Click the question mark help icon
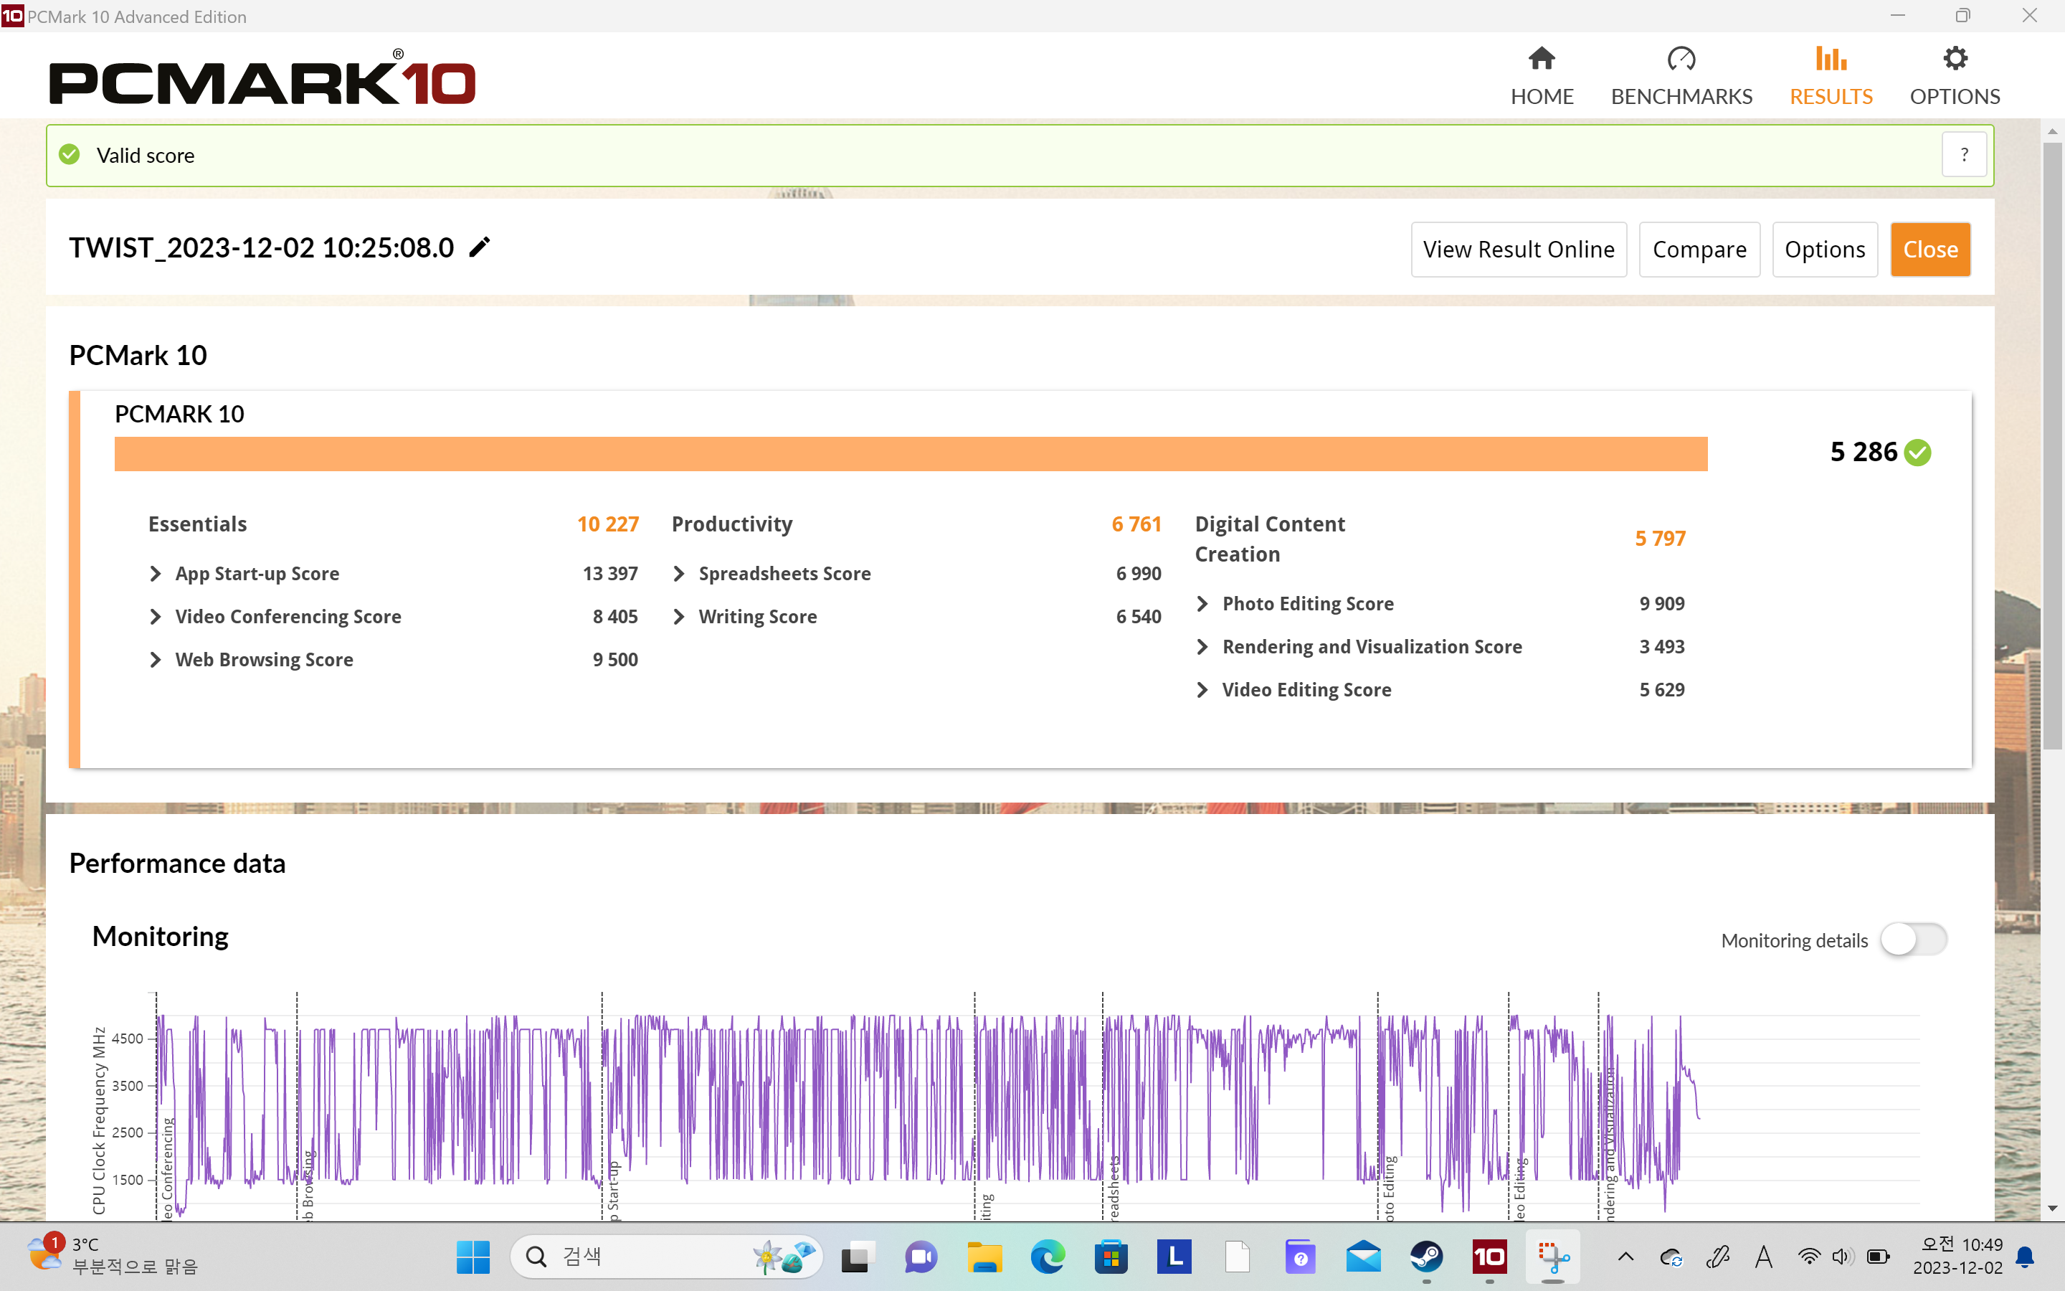Image resolution: width=2065 pixels, height=1291 pixels. (x=1965, y=154)
